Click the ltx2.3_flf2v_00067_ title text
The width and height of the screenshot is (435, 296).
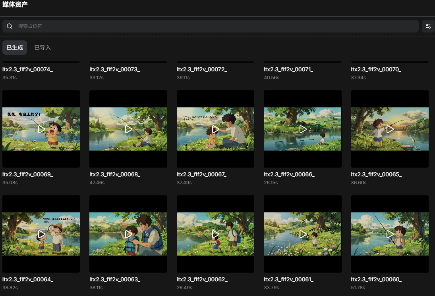pyautogui.click(x=202, y=175)
